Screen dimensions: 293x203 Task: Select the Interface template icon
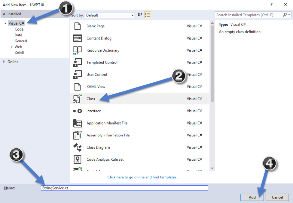pos(77,111)
